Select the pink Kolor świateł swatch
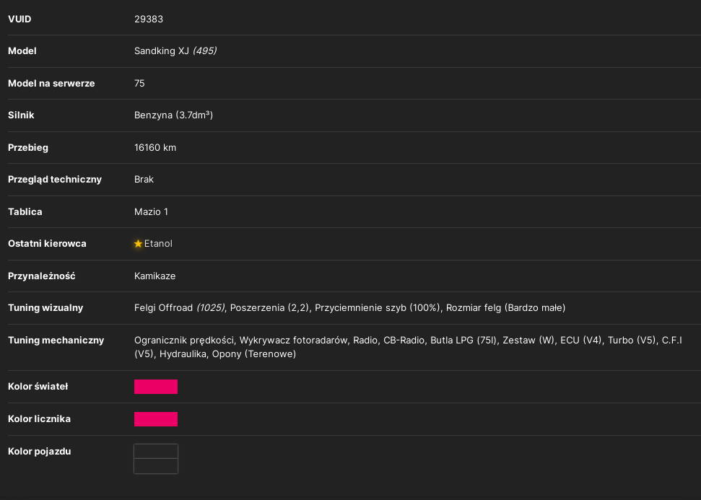Image resolution: width=701 pixels, height=500 pixels. [156, 387]
